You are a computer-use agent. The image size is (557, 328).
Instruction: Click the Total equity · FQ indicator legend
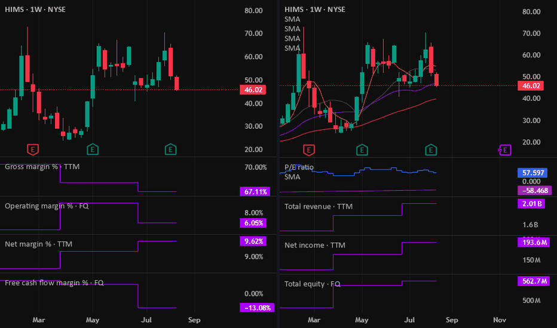pos(312,284)
